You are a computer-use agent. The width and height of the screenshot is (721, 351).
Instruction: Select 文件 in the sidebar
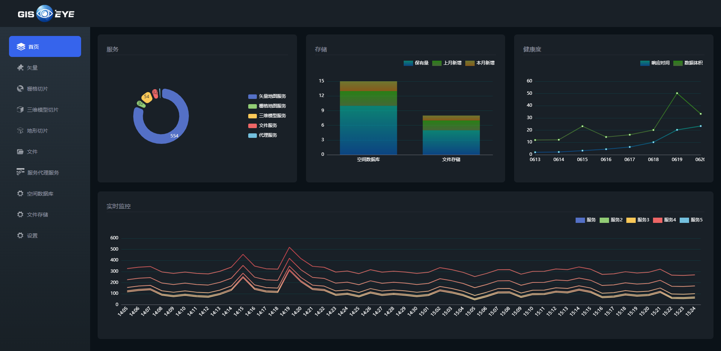(x=45, y=151)
